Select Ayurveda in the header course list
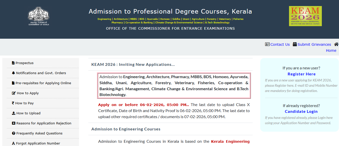This screenshot has height=146, width=339. coord(153,19)
